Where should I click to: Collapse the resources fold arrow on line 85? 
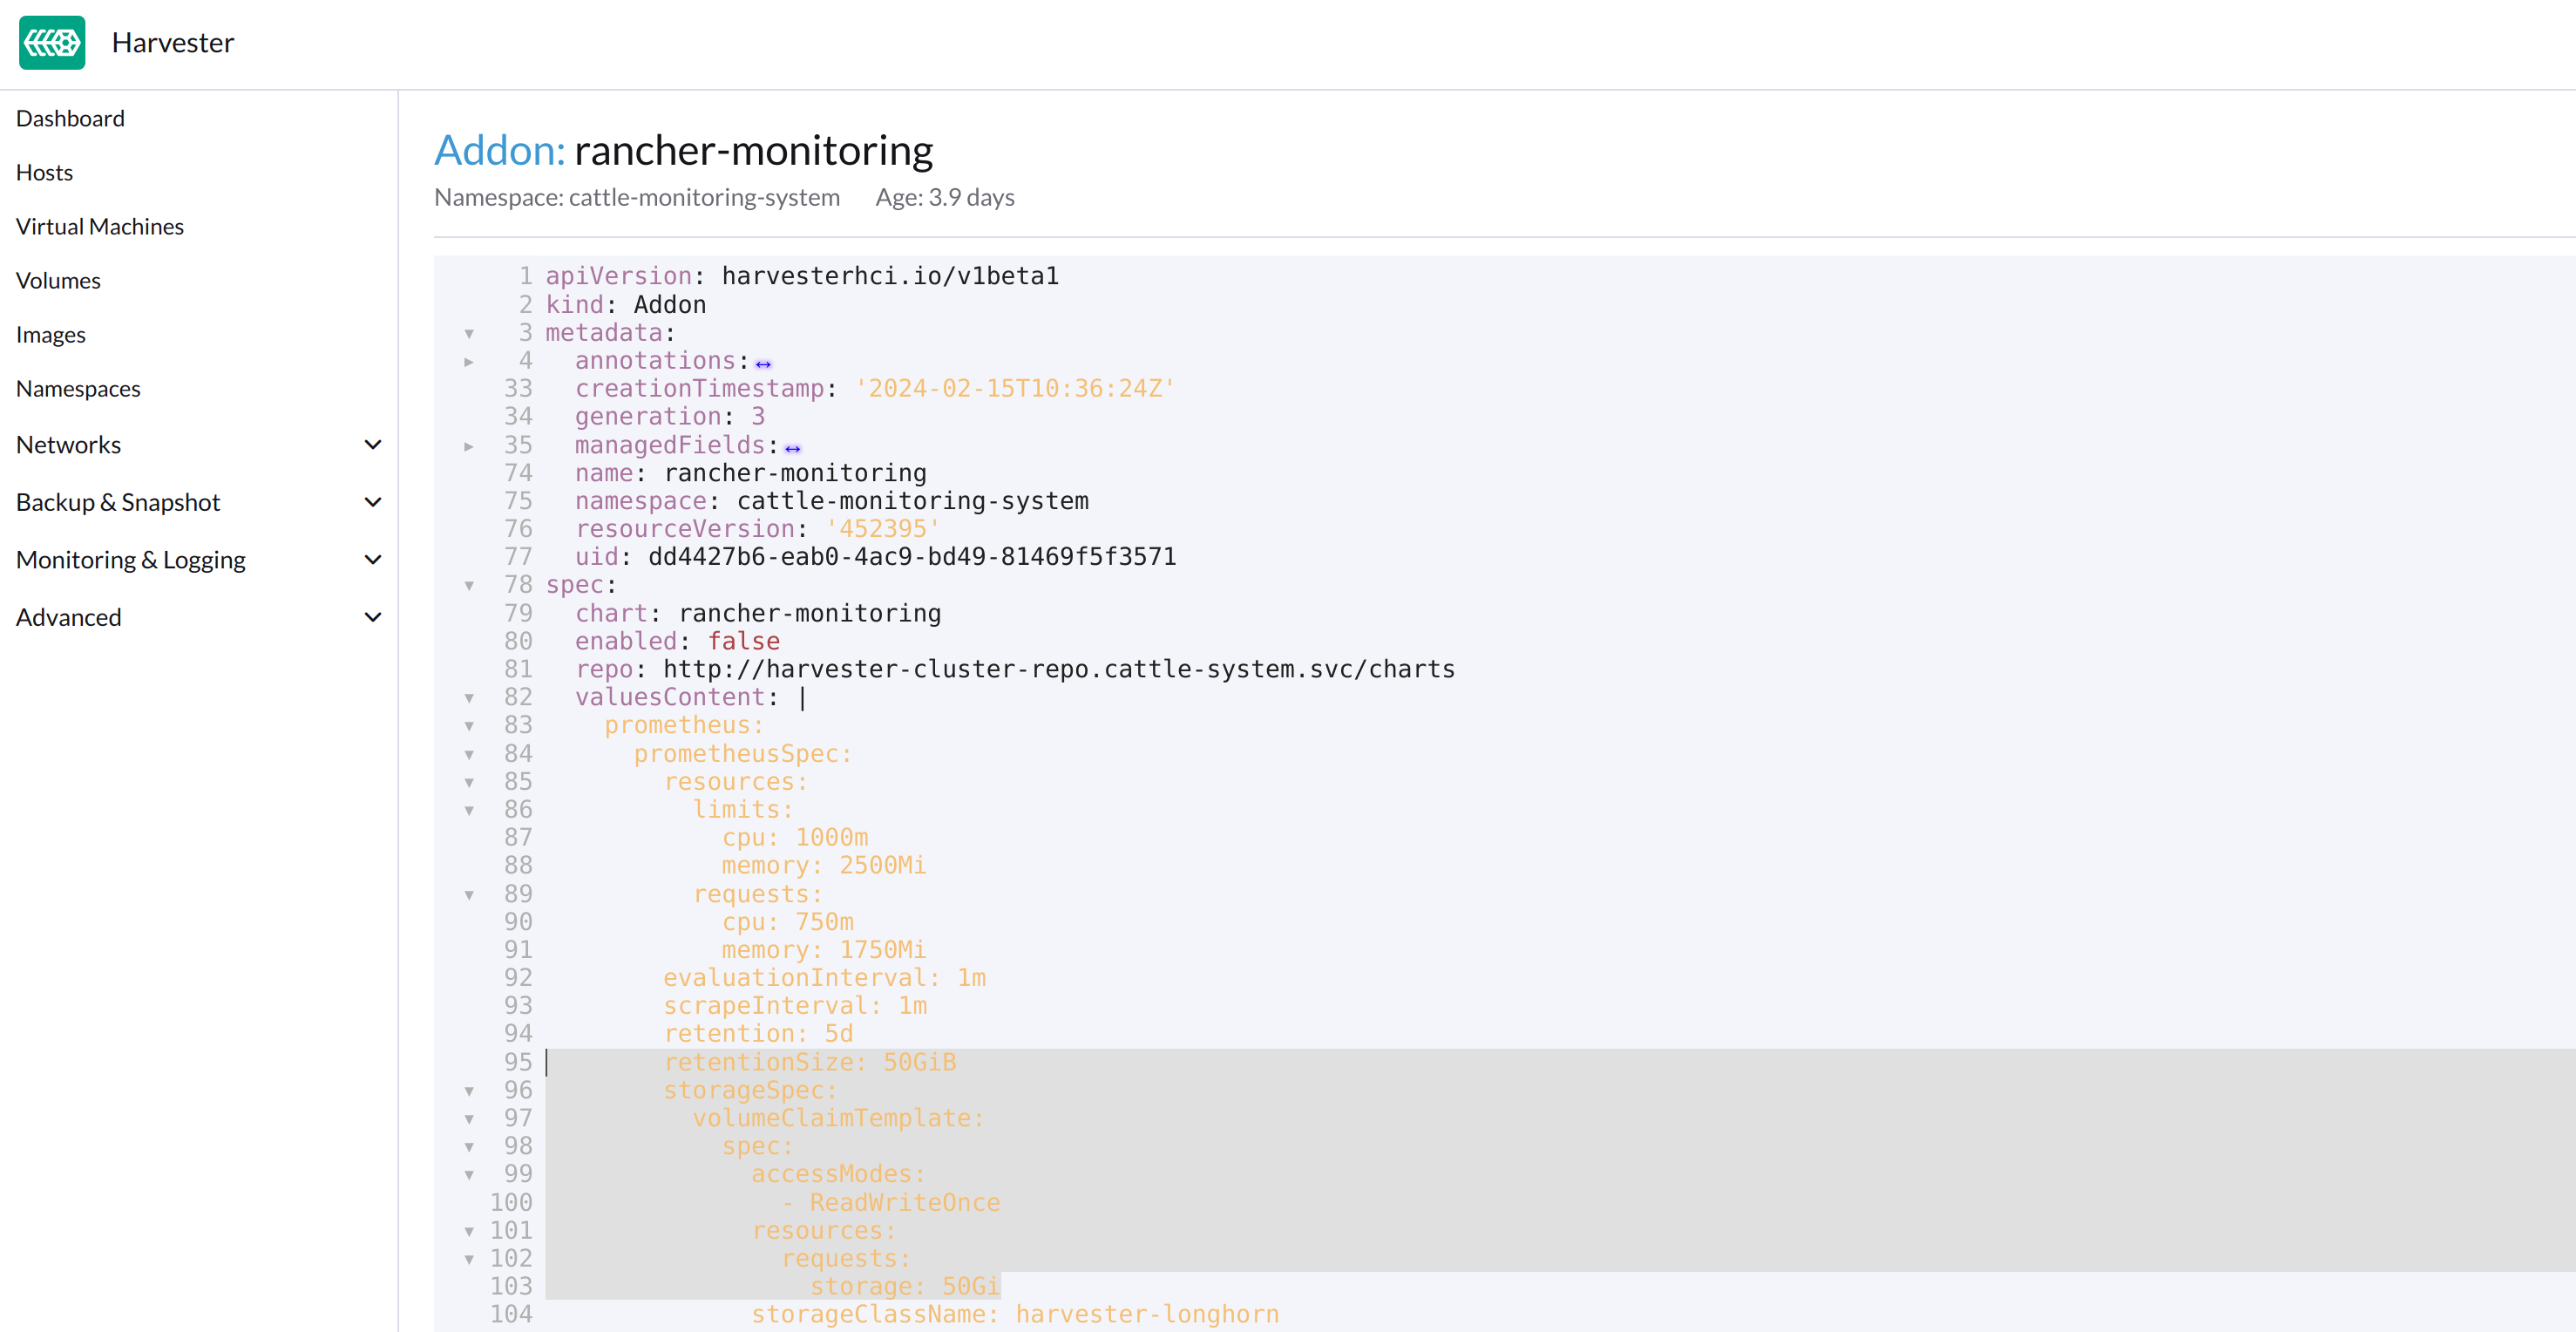[x=469, y=783]
